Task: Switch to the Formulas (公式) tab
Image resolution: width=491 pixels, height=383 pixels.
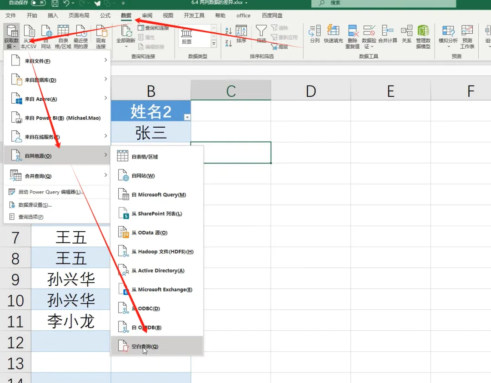Action: [x=105, y=15]
